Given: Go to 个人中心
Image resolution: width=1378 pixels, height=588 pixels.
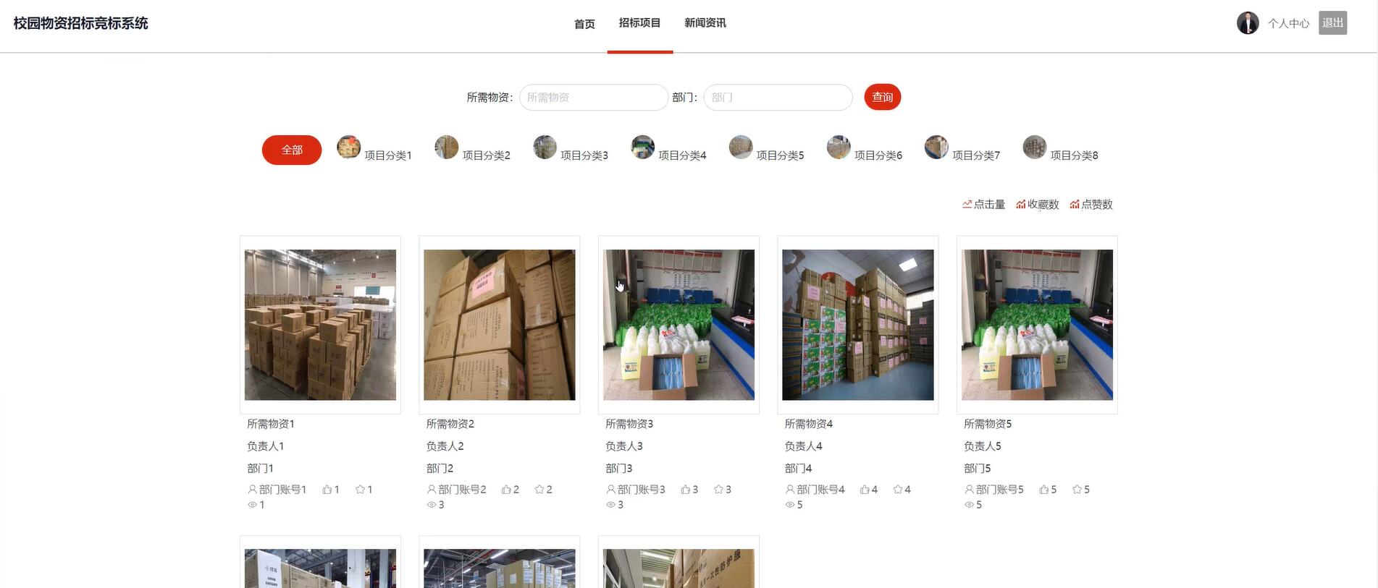Looking at the screenshot, I should [1288, 24].
